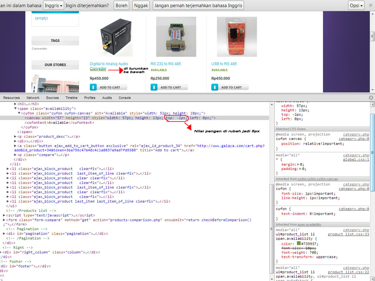
Task: Expand the div id right_column node
Action: [1, 252]
